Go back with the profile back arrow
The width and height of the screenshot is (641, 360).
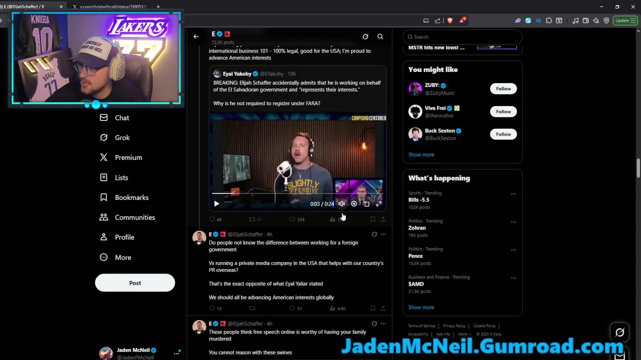click(196, 36)
